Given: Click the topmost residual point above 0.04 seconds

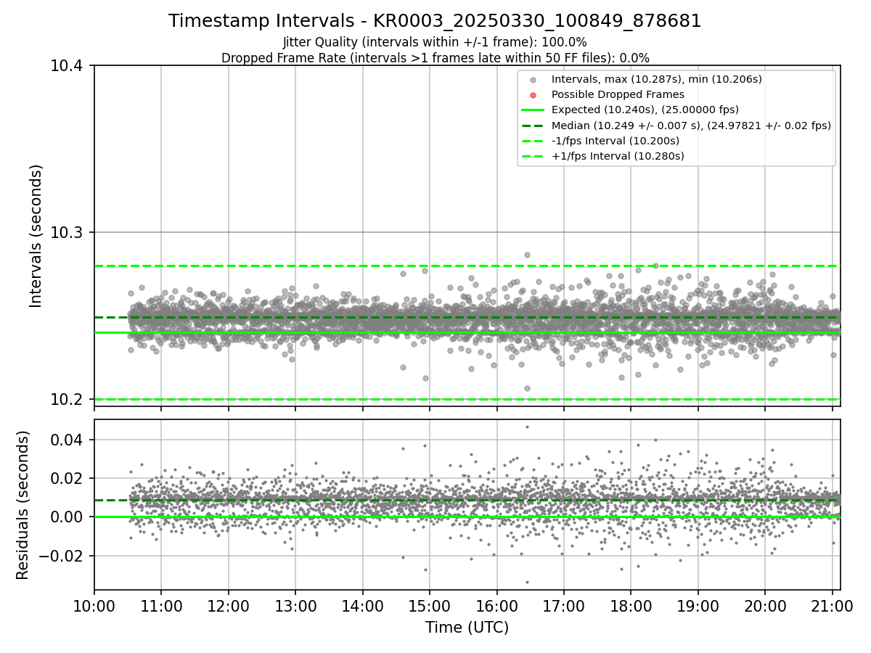Looking at the screenshot, I should click(527, 427).
